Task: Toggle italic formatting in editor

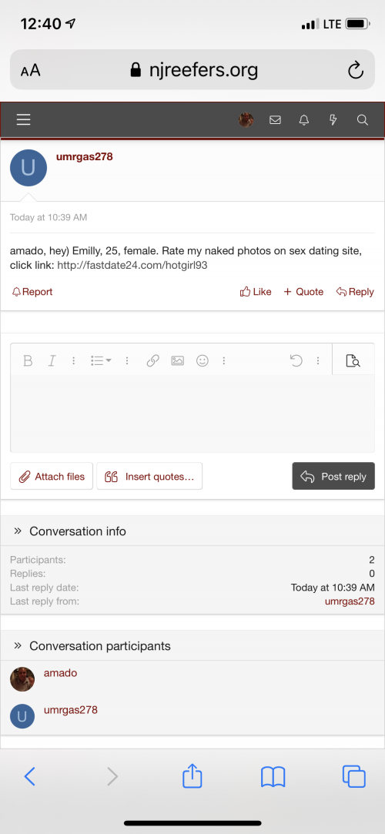Action: pyautogui.click(x=52, y=361)
